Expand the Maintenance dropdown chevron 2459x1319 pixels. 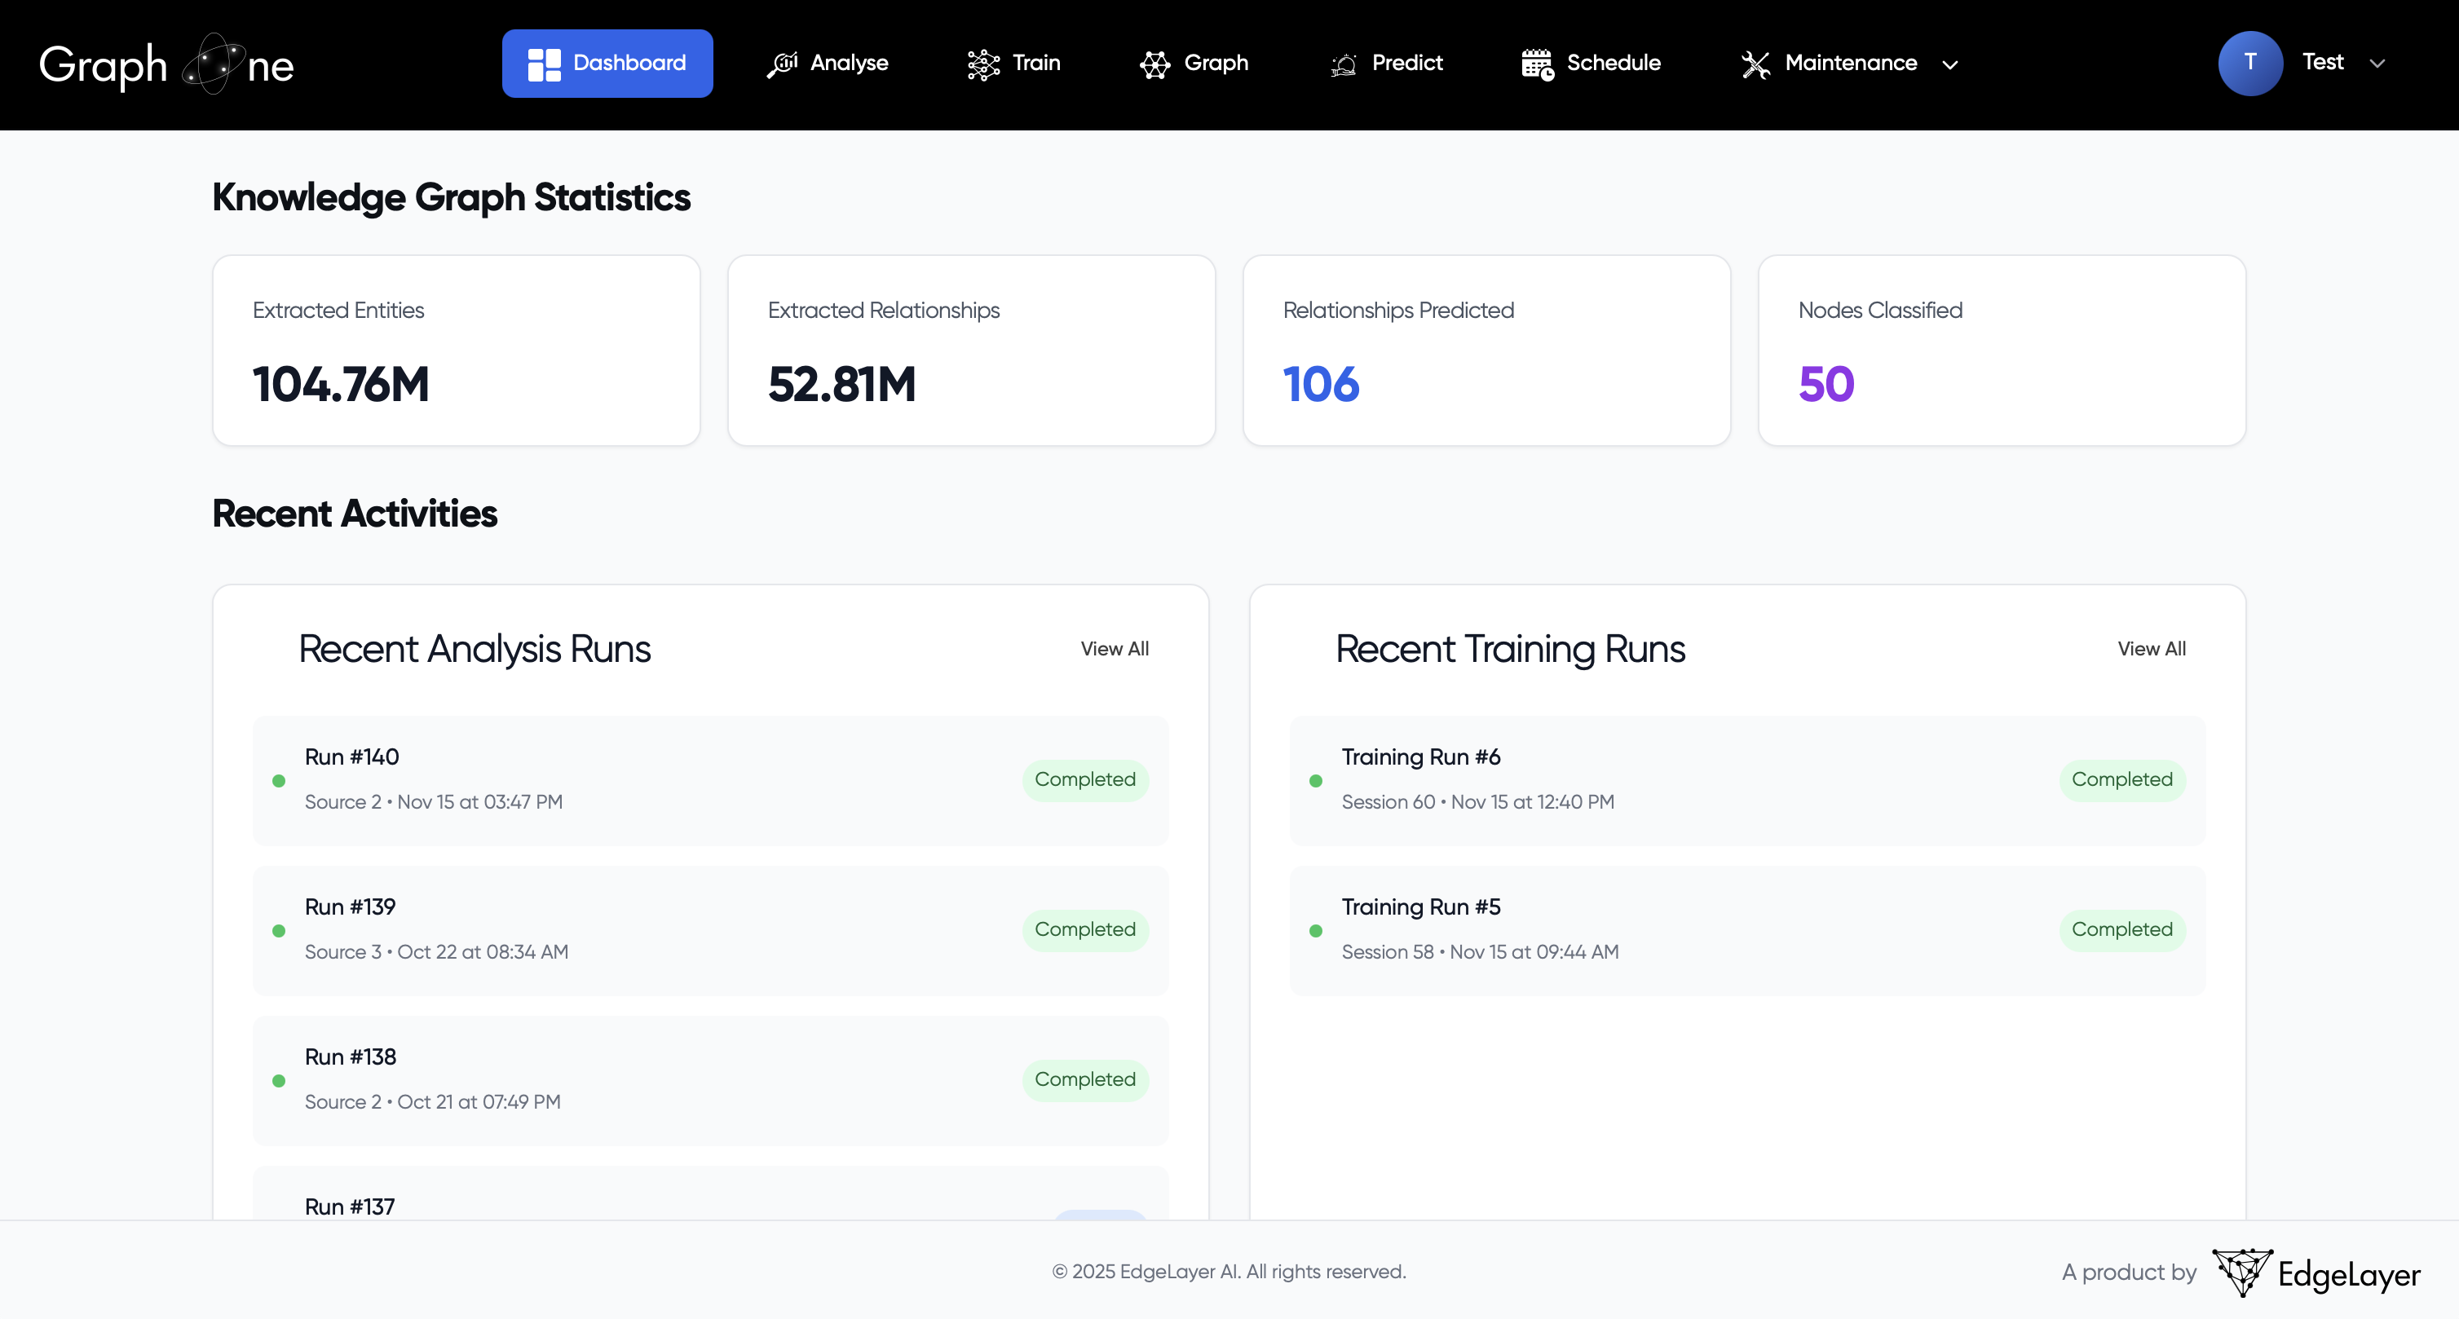click(x=1950, y=65)
